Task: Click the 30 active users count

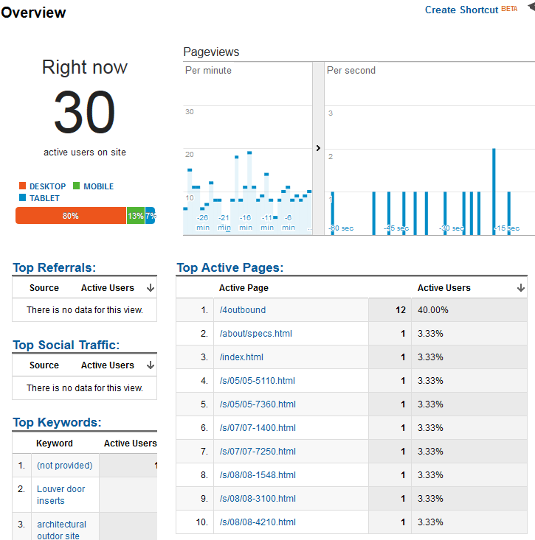Action: 85,111
